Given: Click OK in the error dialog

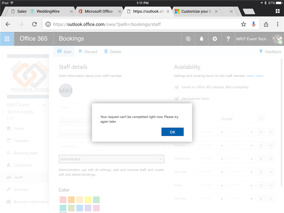Looking at the screenshot, I should [x=173, y=132].
